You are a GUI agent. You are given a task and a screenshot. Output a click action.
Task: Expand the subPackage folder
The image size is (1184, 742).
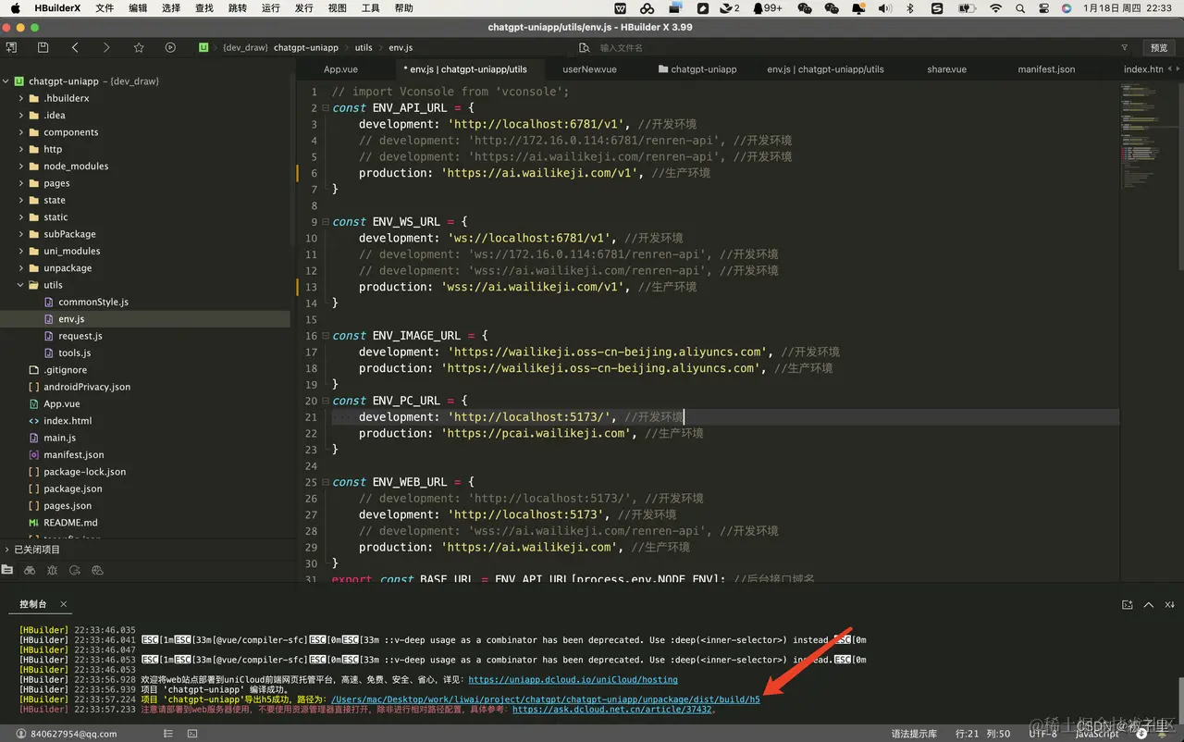point(21,234)
